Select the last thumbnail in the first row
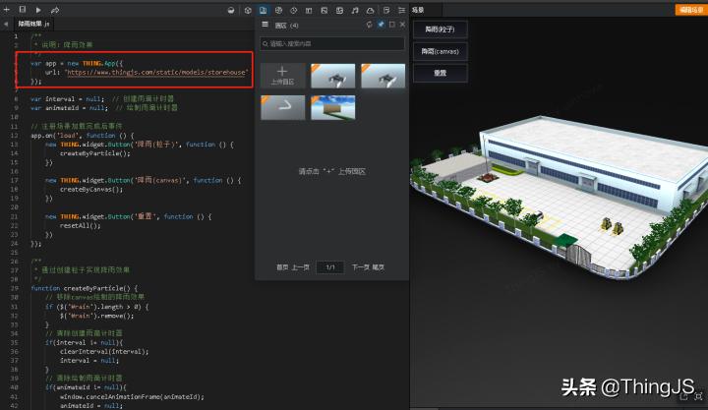The width and height of the screenshot is (708, 410). coord(383,76)
